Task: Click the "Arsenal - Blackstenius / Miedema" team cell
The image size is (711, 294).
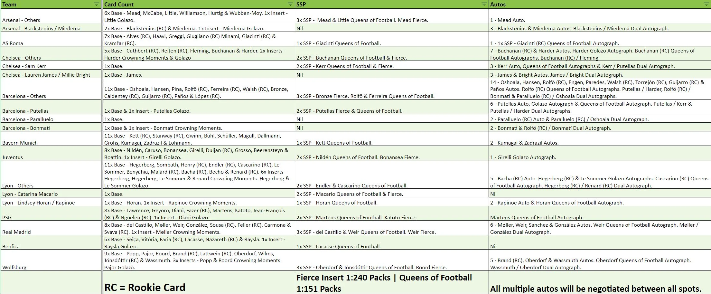Action: [51, 28]
